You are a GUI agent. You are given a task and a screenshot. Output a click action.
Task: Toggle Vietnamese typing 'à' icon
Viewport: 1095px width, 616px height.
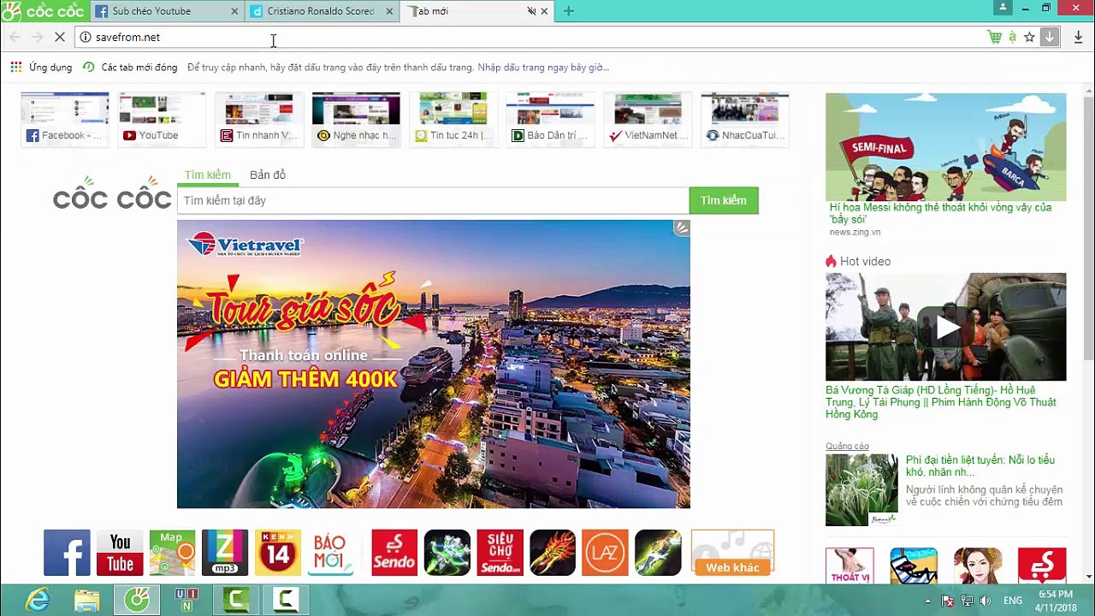tap(1012, 37)
